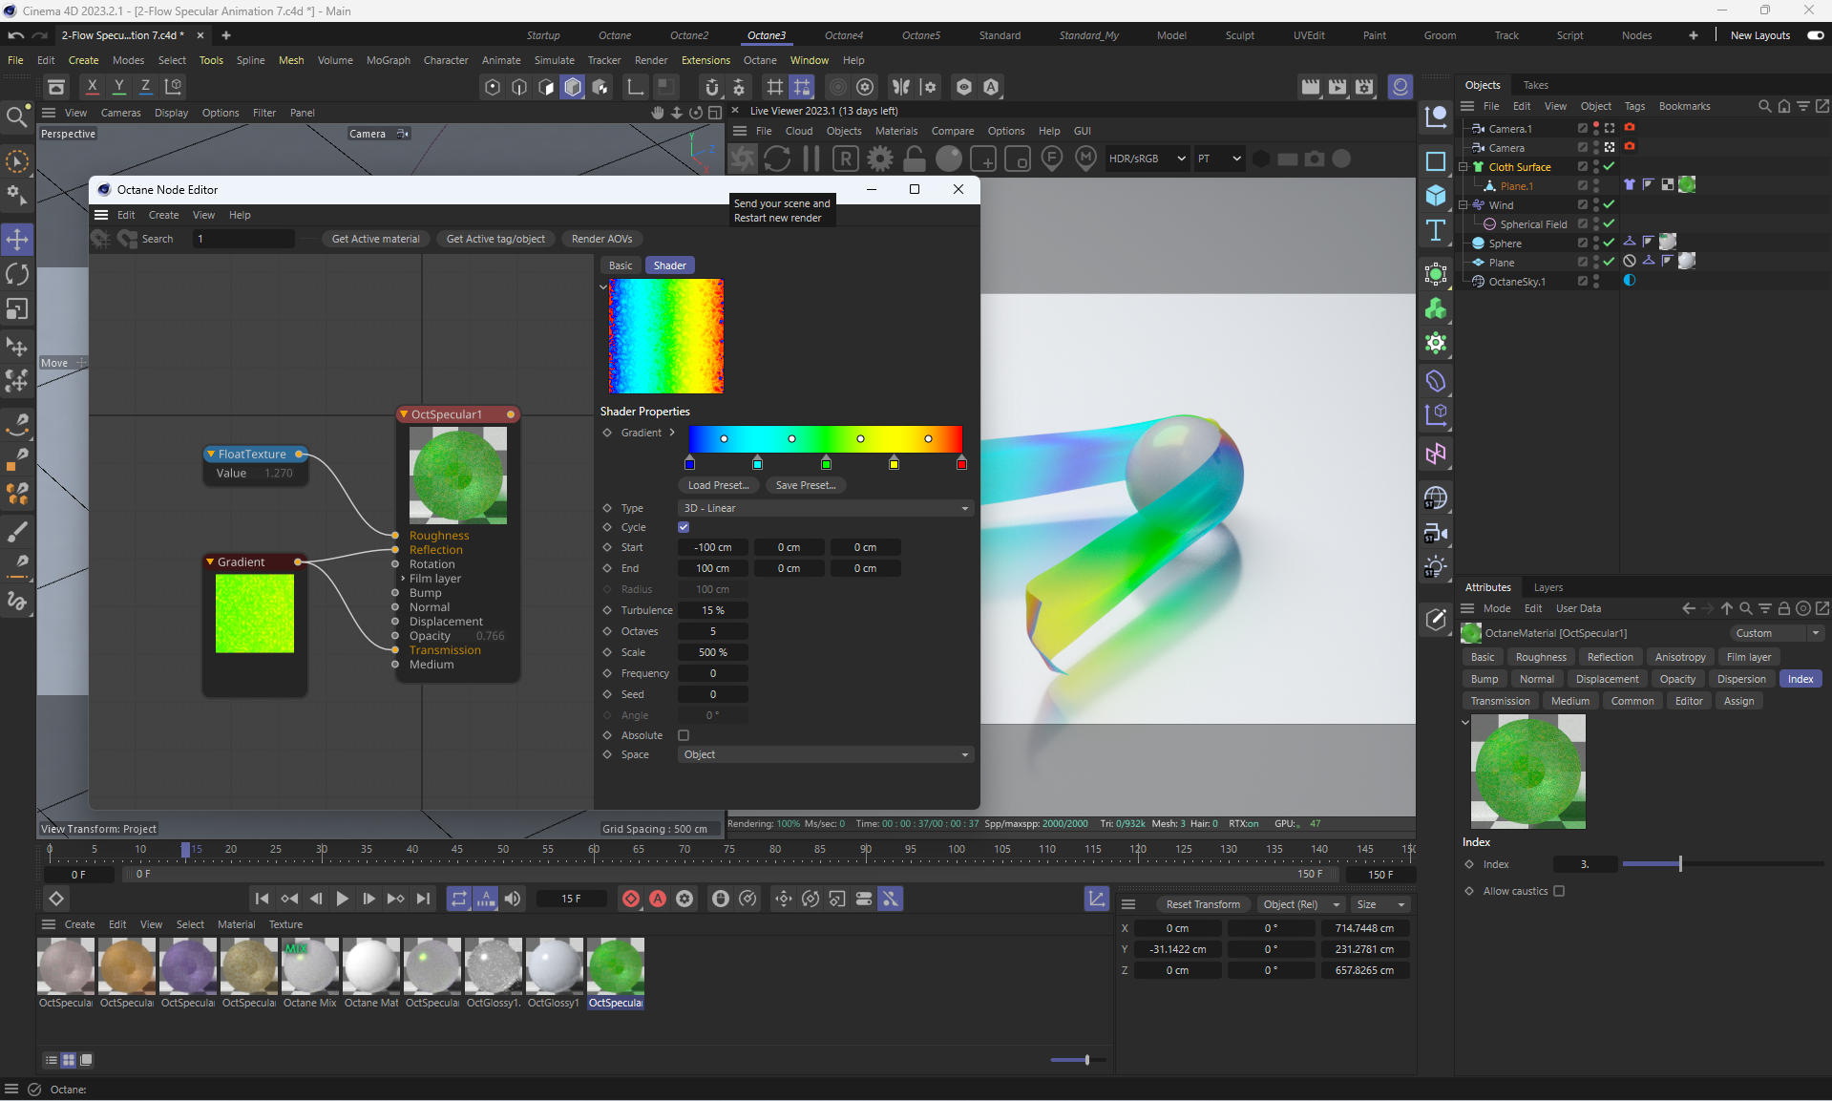Open HDR/sRGB dropdown in Live Viewer
Image resolution: width=1832 pixels, height=1101 pixels.
point(1147,159)
